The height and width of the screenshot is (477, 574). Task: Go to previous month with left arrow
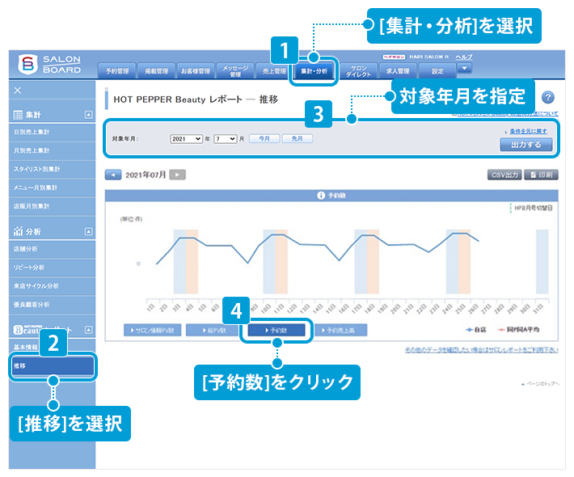click(113, 174)
